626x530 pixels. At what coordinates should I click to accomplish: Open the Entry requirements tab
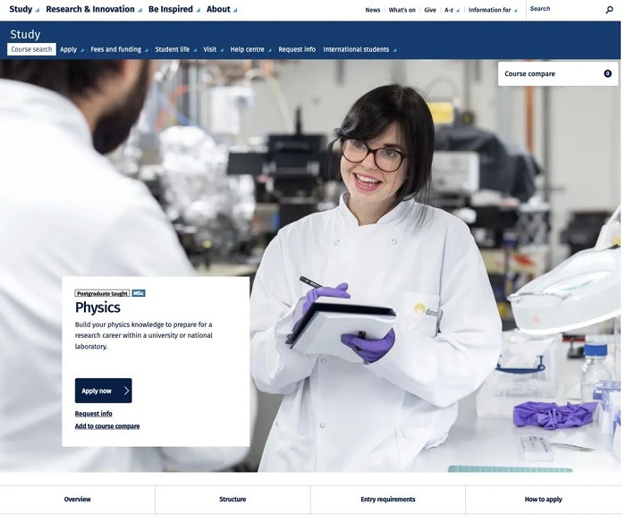click(x=387, y=500)
